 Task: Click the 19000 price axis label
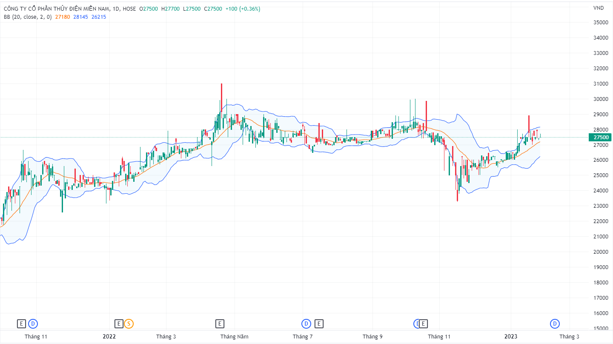[x=600, y=267]
